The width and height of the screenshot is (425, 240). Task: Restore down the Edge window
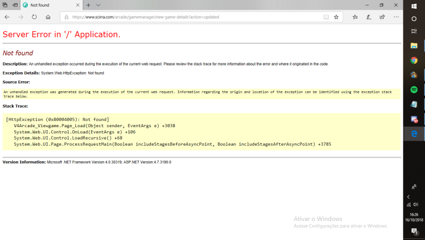point(381,5)
